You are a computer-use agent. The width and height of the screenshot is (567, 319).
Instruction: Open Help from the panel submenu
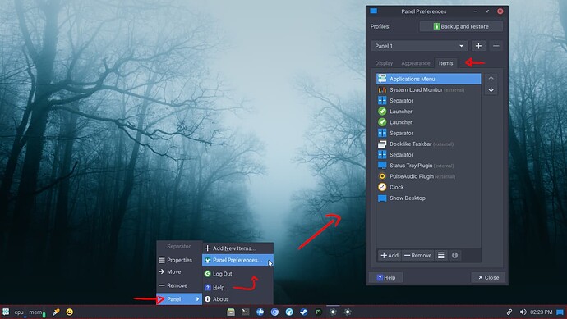(237, 288)
